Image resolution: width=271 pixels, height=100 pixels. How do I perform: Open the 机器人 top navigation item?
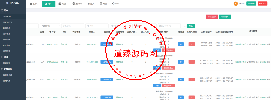coord(91,4)
